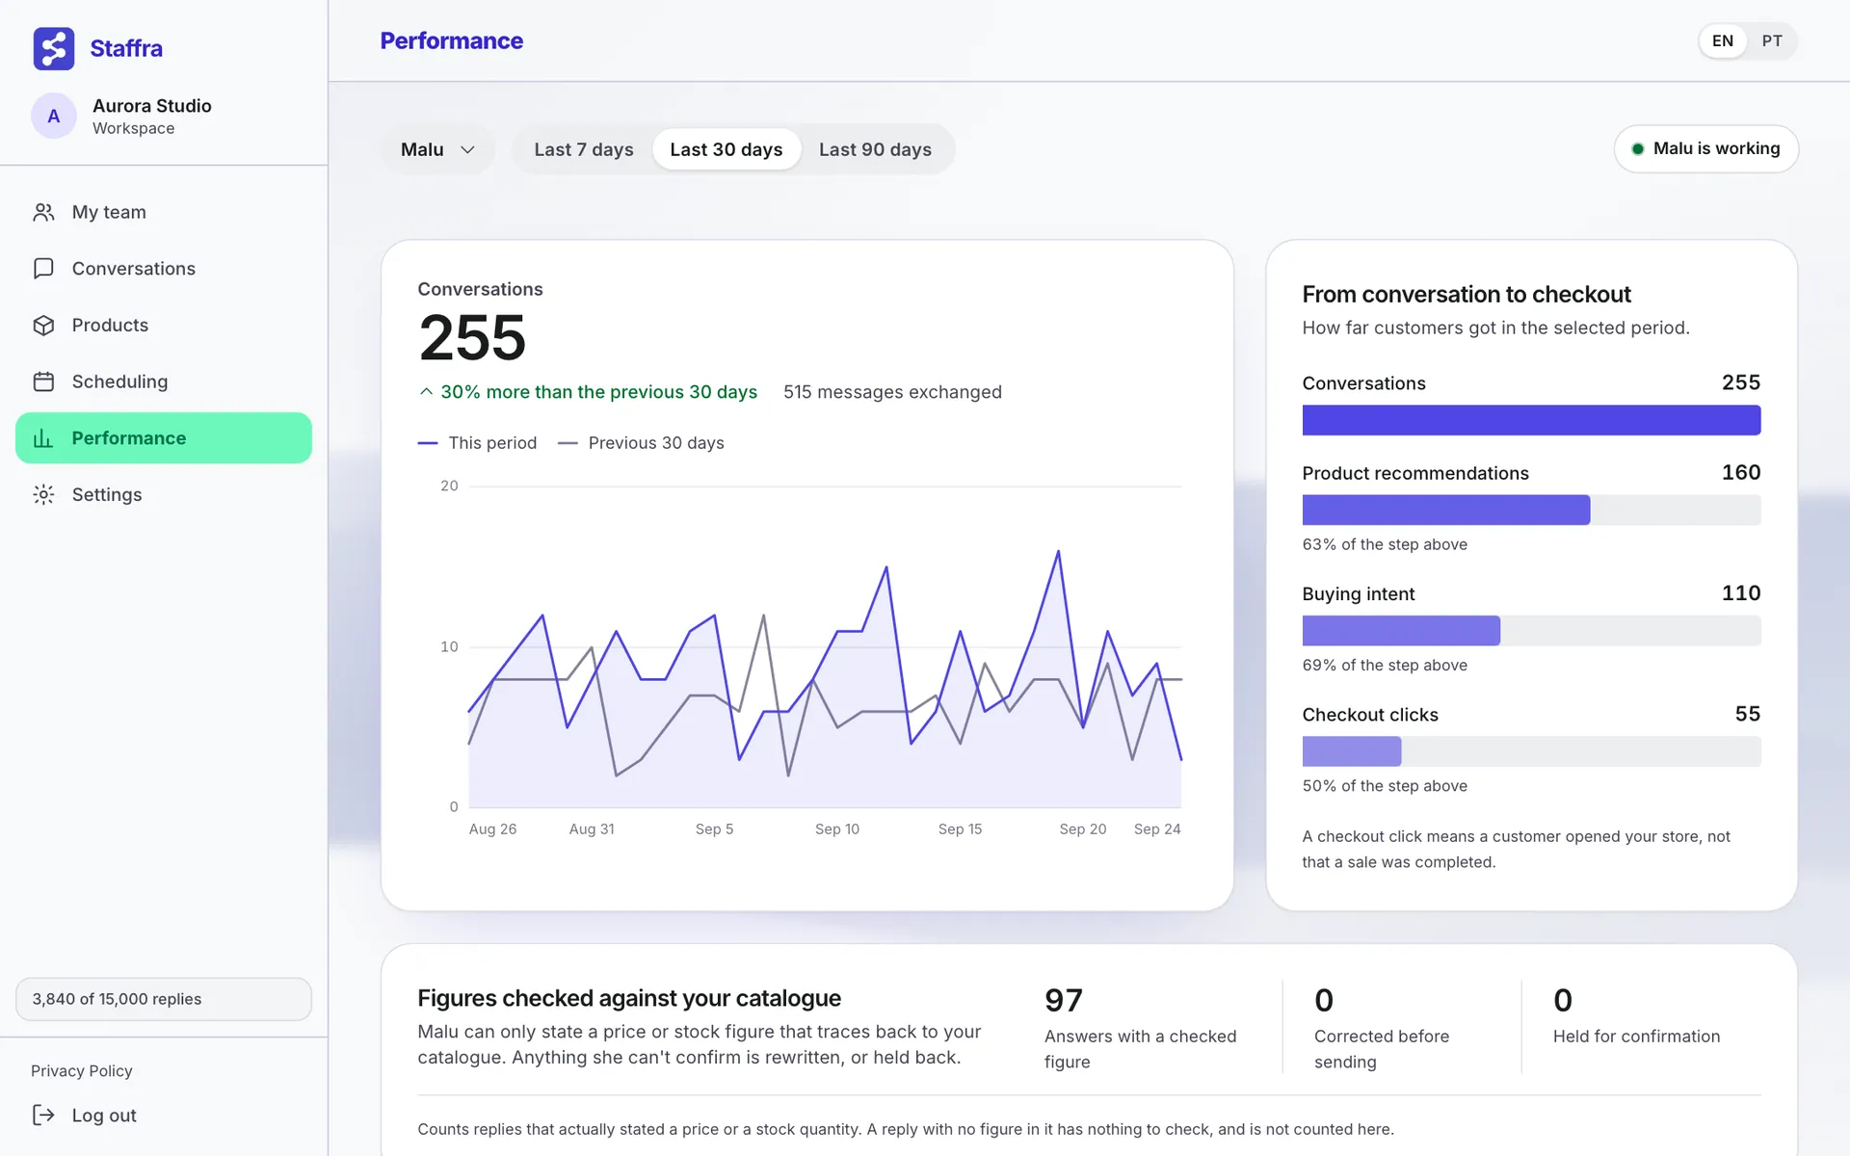The height and width of the screenshot is (1156, 1850).
Task: Click the 50% of the step above text
Action: 1385,786
